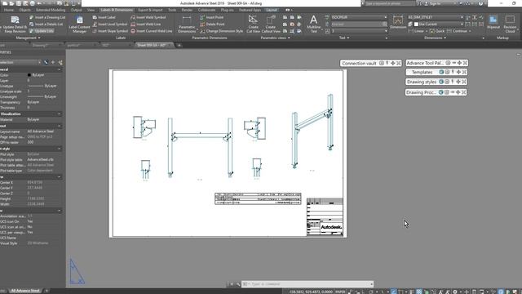The image size is (522, 294).
Task: Click the Quick dimension tool
Action: click(437, 31)
